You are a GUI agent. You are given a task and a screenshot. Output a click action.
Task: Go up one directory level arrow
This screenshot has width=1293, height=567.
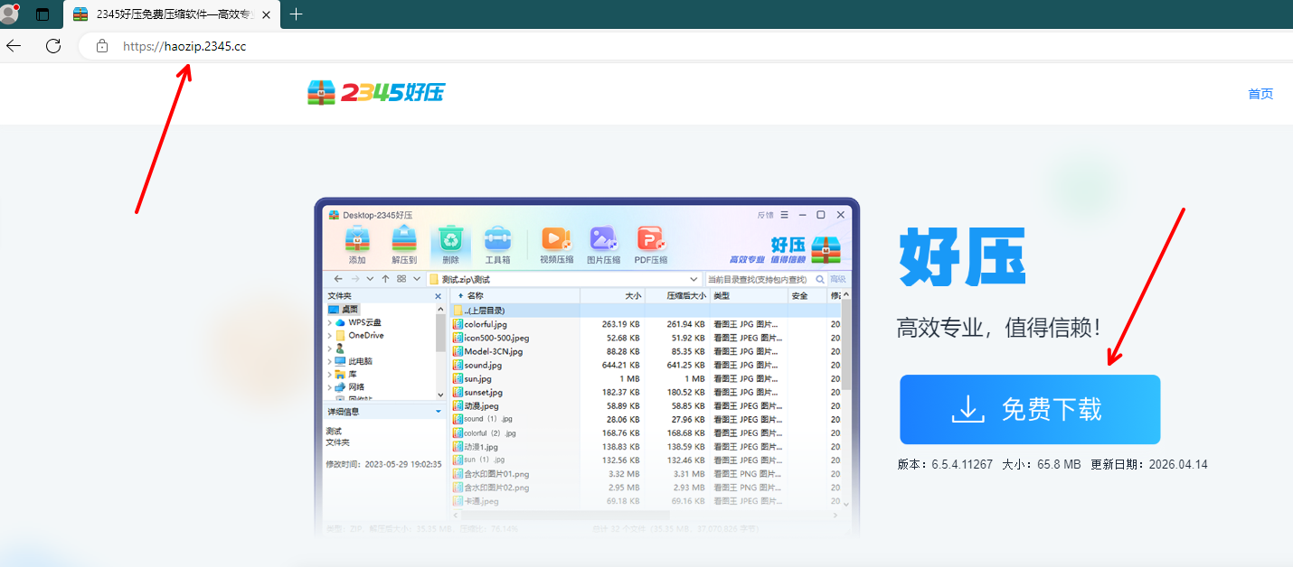coord(385,279)
